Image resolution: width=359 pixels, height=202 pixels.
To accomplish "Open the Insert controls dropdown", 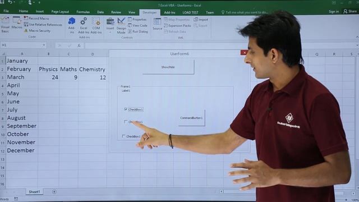I will pyautogui.click(x=110, y=25).
